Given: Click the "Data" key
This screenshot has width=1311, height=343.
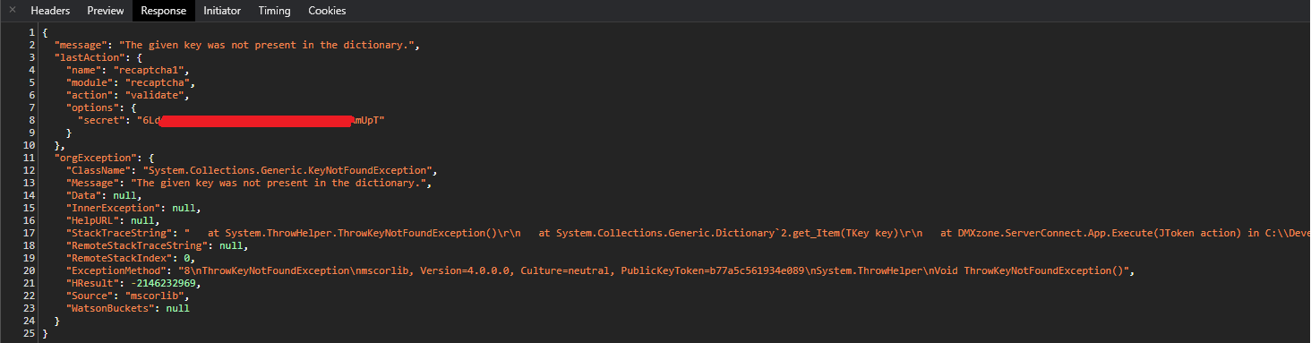Looking at the screenshot, I should click(x=84, y=195).
